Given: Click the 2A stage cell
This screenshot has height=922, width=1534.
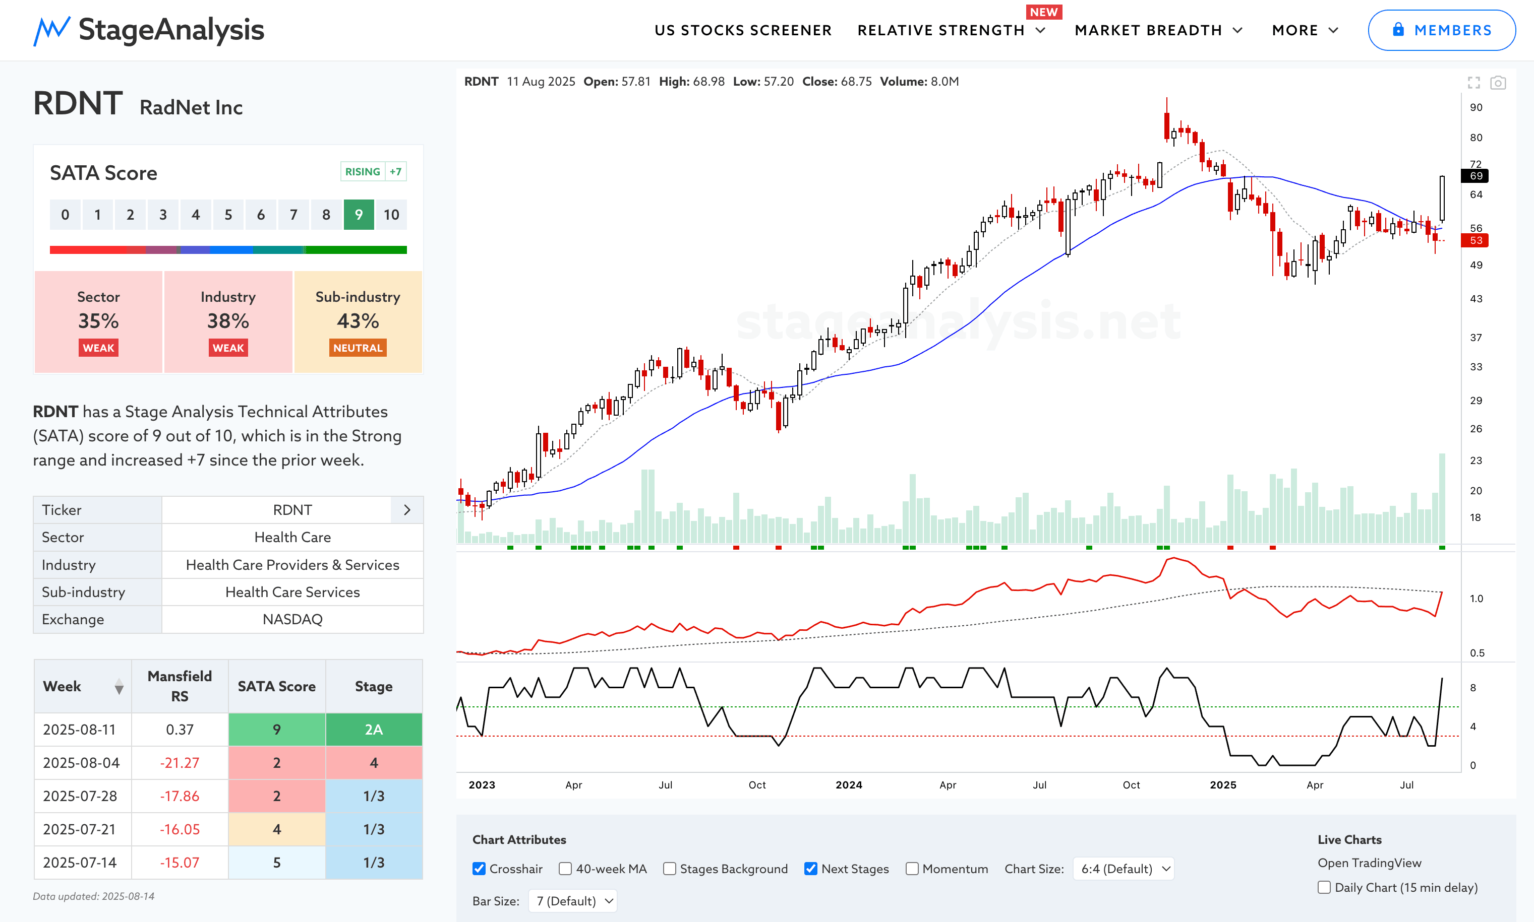Looking at the screenshot, I should [374, 730].
